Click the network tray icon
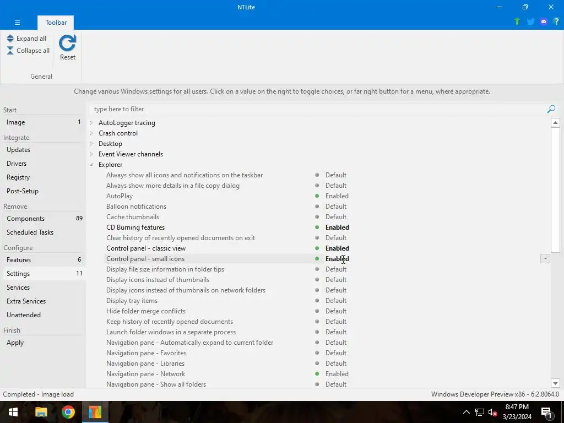Viewport: 564px width, 423px height. 480,412
